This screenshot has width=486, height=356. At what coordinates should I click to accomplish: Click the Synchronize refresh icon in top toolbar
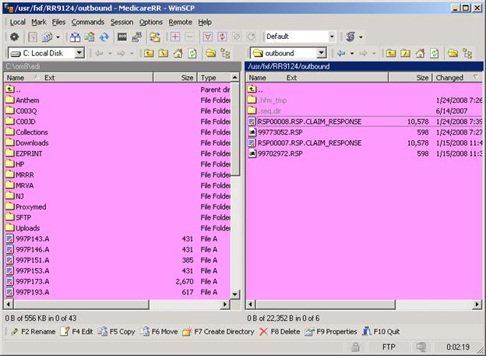(x=104, y=37)
